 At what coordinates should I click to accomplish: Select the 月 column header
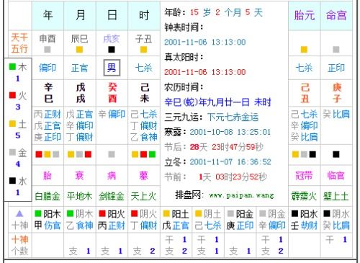click(80, 15)
